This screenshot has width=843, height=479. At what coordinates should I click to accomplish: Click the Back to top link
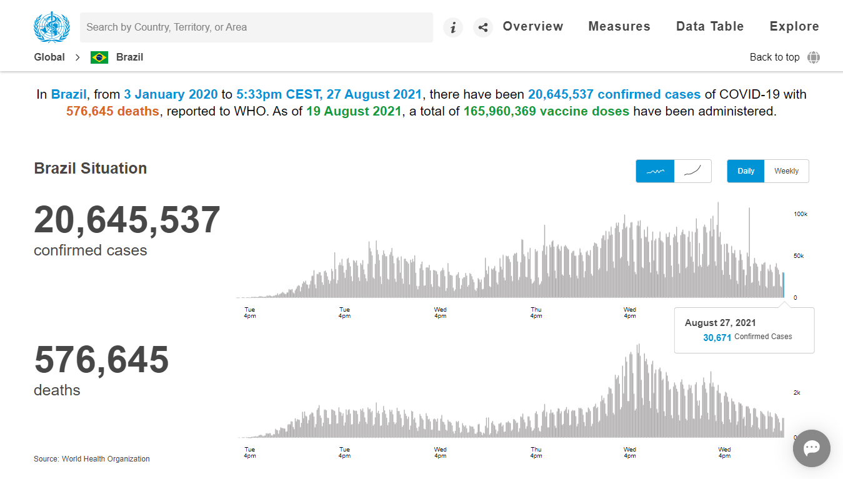click(x=774, y=57)
